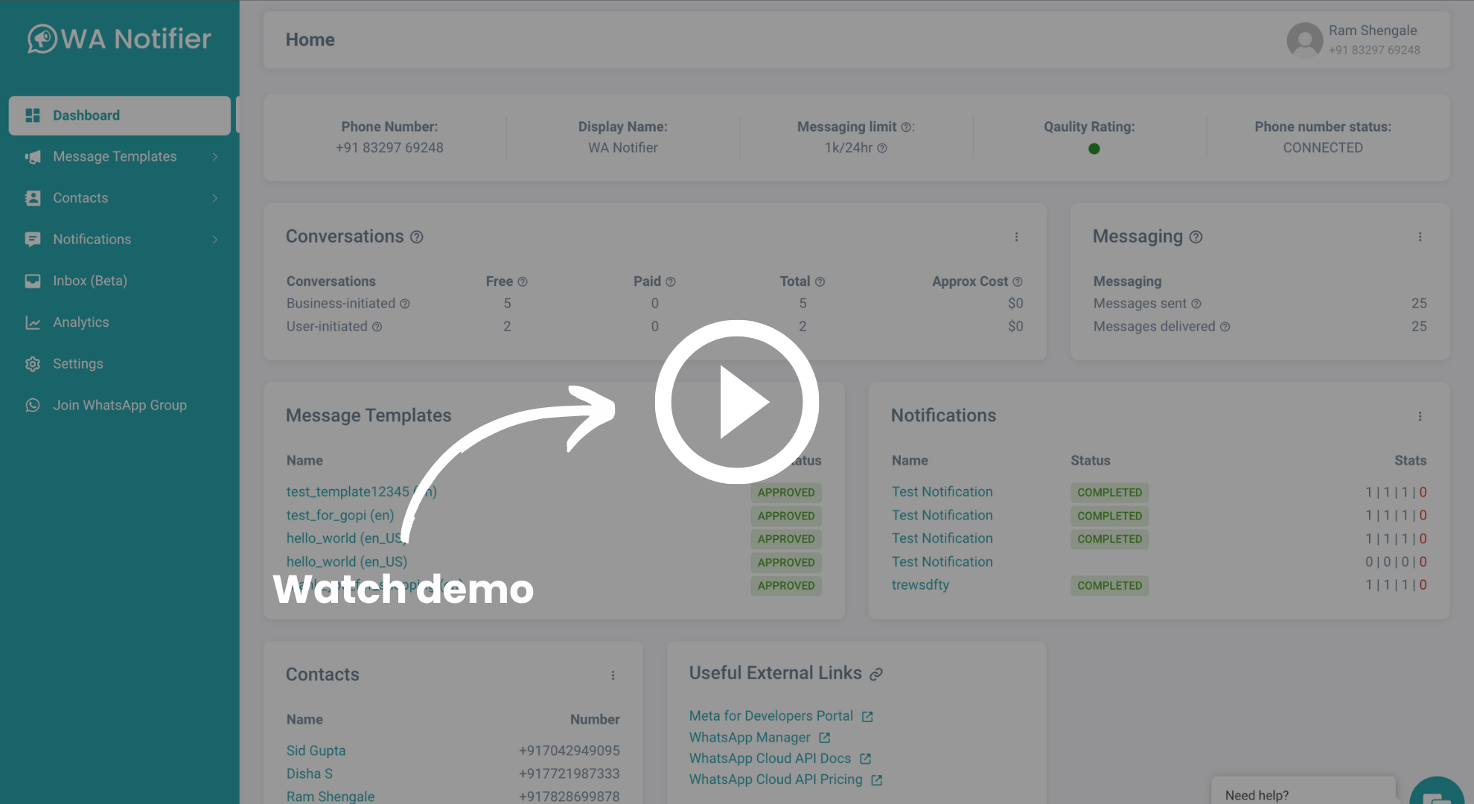Viewport: 1474px width, 804px height.
Task: Open Inbox (Beta) via its envelope icon
Action: point(33,281)
